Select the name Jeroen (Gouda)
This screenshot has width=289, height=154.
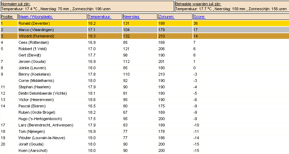point(32,61)
